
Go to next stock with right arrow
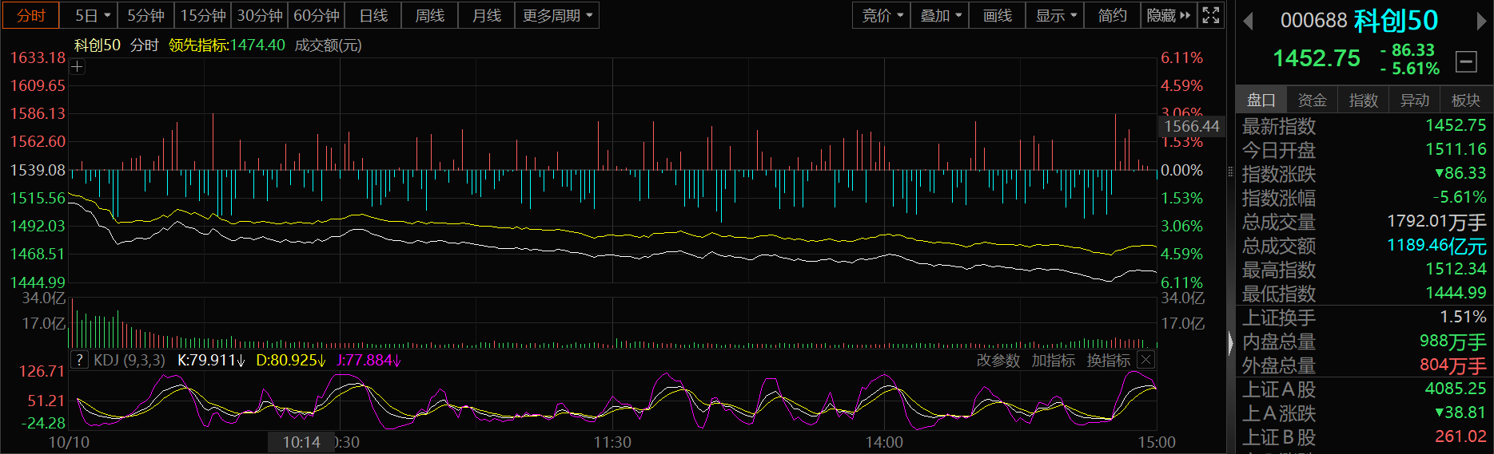coord(1480,22)
